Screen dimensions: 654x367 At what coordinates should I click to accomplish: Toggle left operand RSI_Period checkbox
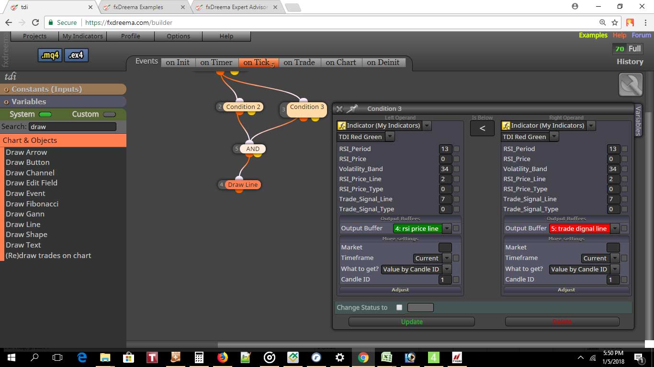[456, 149]
